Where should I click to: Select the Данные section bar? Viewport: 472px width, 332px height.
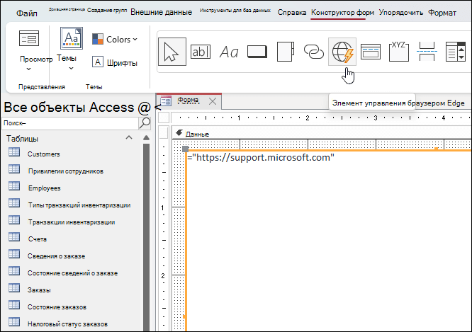click(321, 134)
